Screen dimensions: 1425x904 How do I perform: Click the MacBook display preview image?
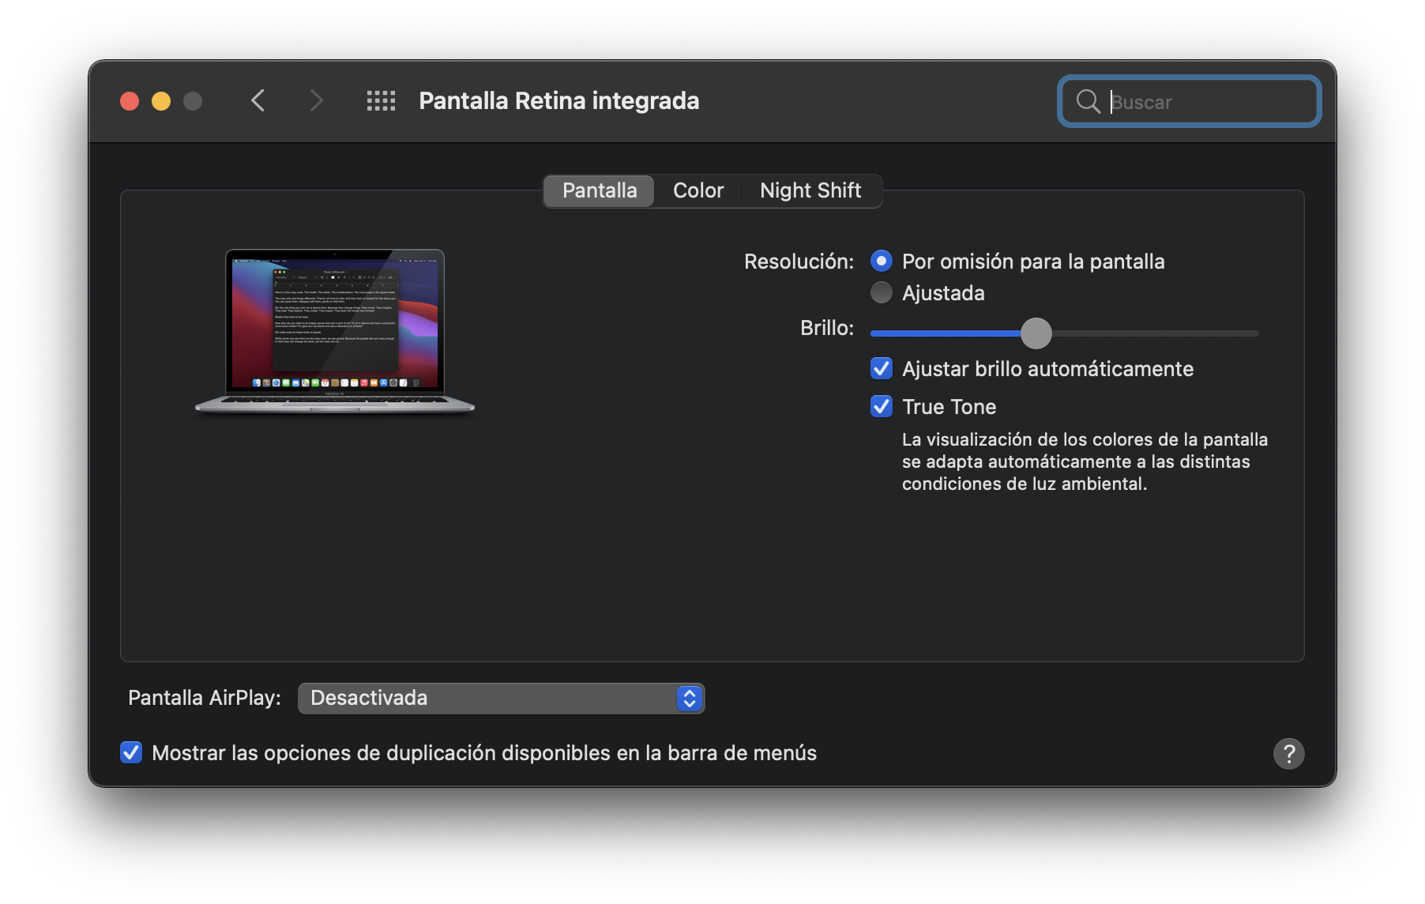[x=335, y=332]
